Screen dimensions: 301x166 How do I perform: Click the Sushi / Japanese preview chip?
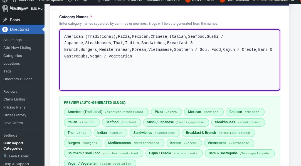pyautogui.click(x=176, y=122)
